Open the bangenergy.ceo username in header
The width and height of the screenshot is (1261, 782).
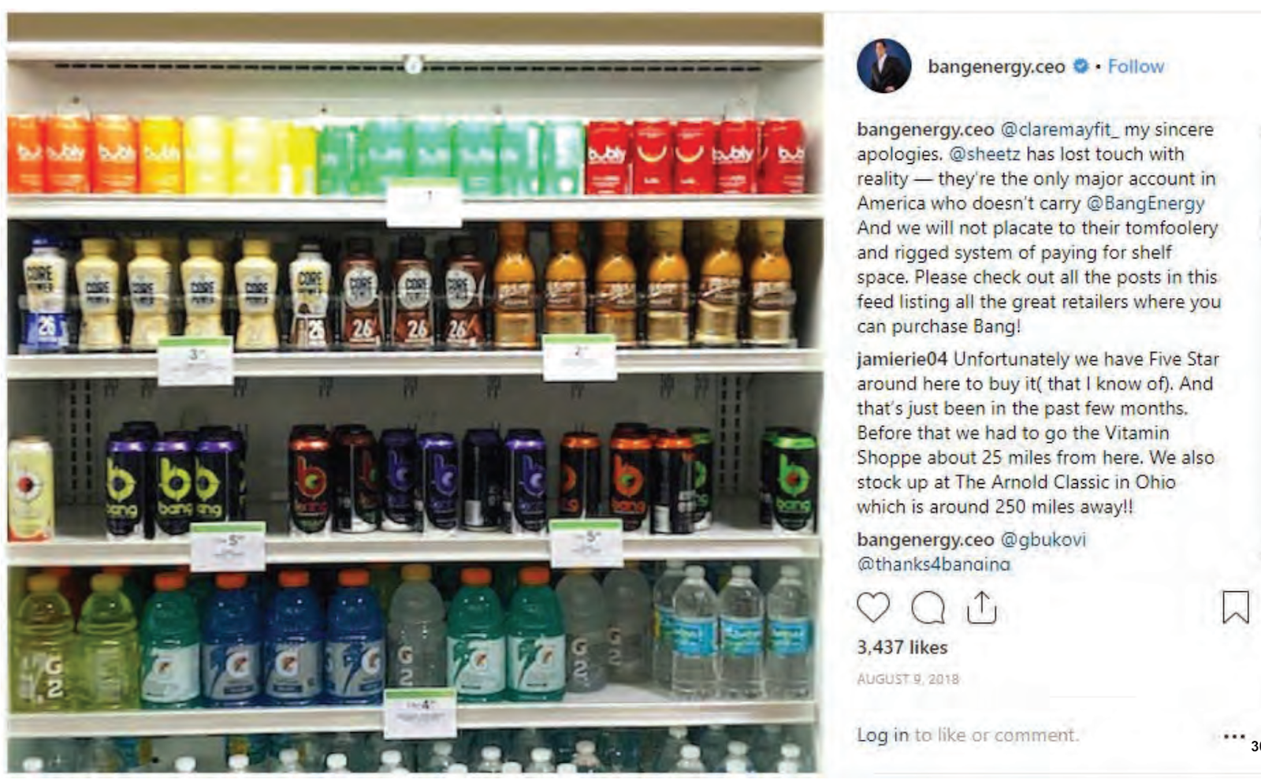point(996,66)
